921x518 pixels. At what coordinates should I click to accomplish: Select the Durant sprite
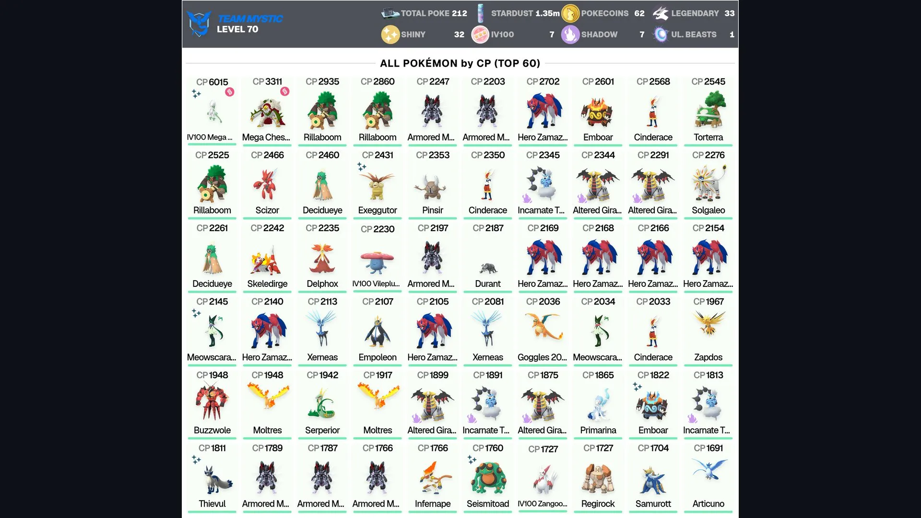coord(488,268)
